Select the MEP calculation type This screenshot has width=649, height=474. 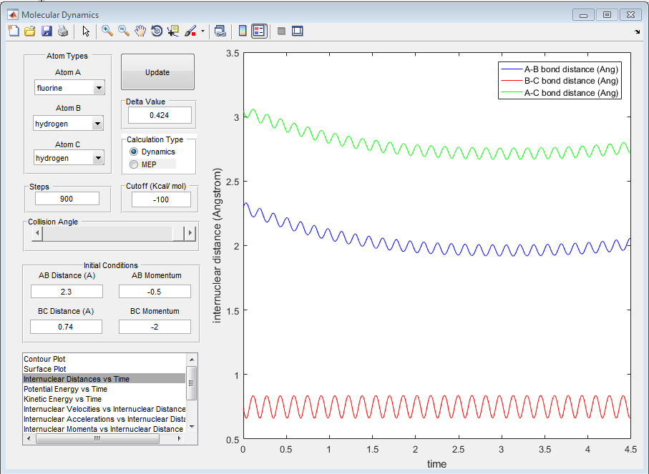134,164
